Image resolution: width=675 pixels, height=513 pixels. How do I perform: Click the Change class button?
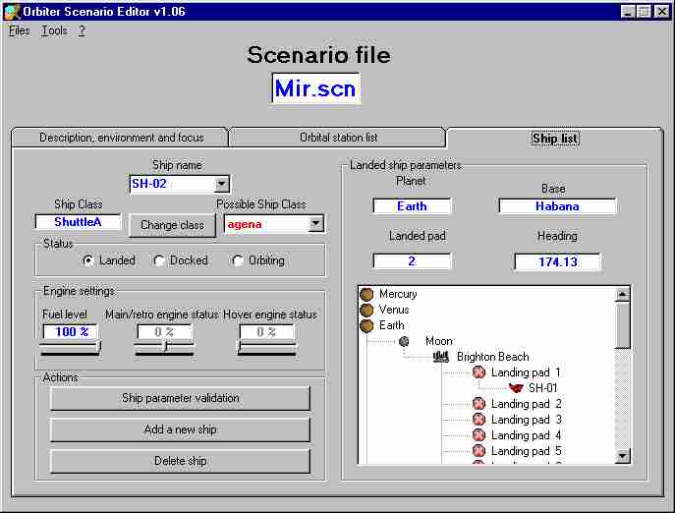172,225
